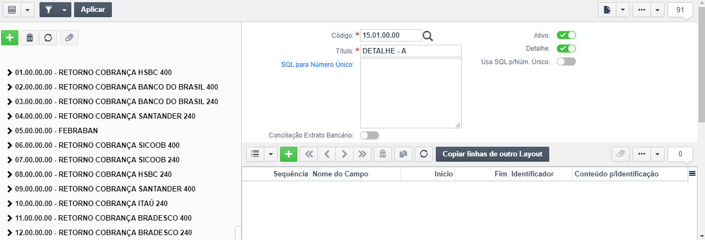Sort by Sequência column header
The width and height of the screenshot is (705, 240).
[276, 174]
